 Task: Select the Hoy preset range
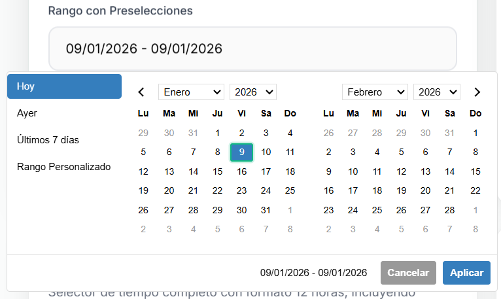tap(64, 86)
